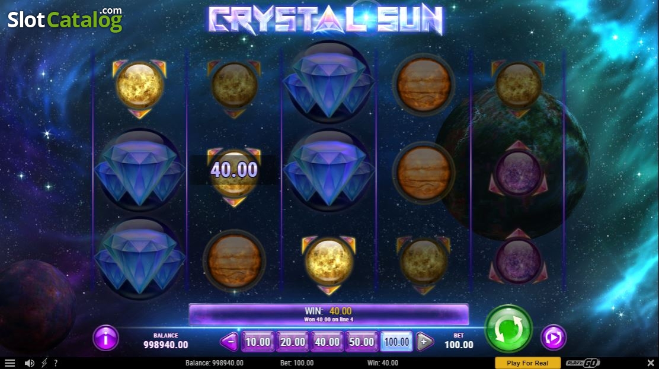Image resolution: width=659 pixels, height=369 pixels.
Task: Click the Play For Real button
Action: [527, 362]
